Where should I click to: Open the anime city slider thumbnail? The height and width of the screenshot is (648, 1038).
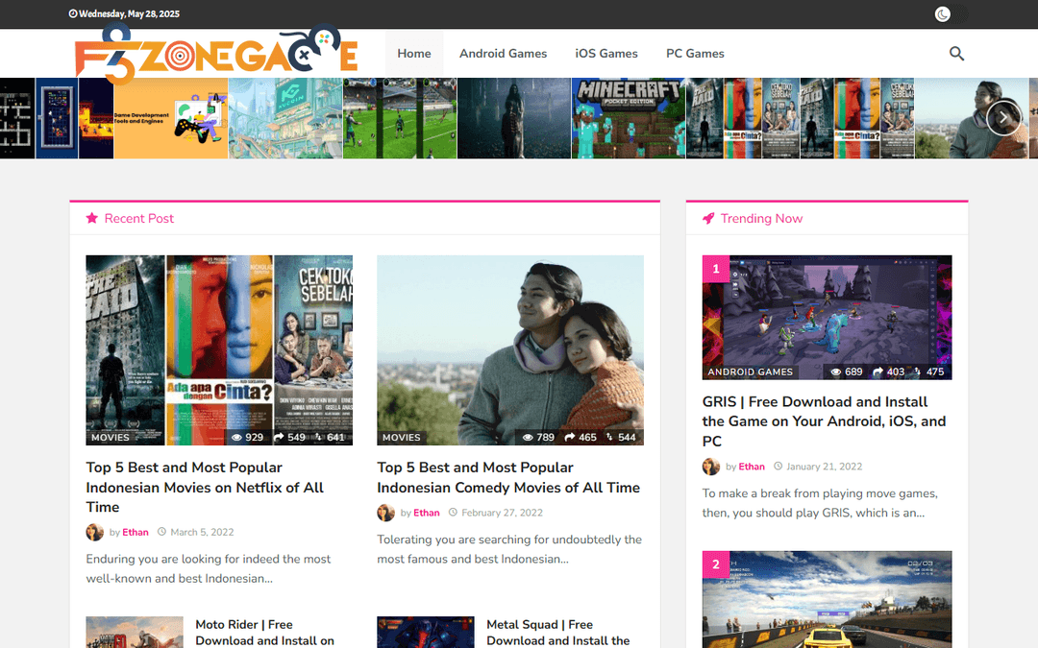click(285, 118)
